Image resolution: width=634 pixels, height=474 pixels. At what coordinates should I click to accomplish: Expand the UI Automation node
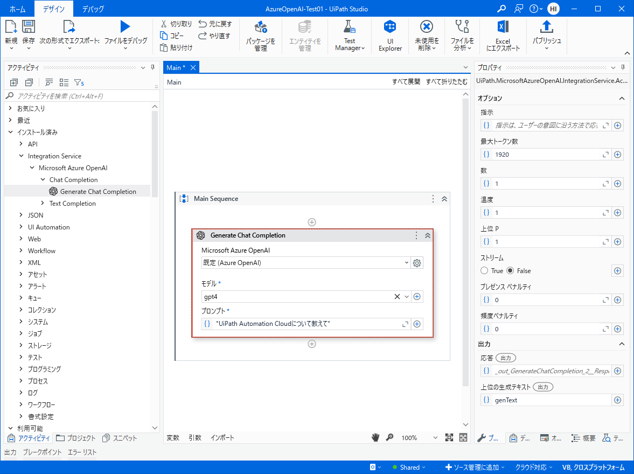click(21, 227)
